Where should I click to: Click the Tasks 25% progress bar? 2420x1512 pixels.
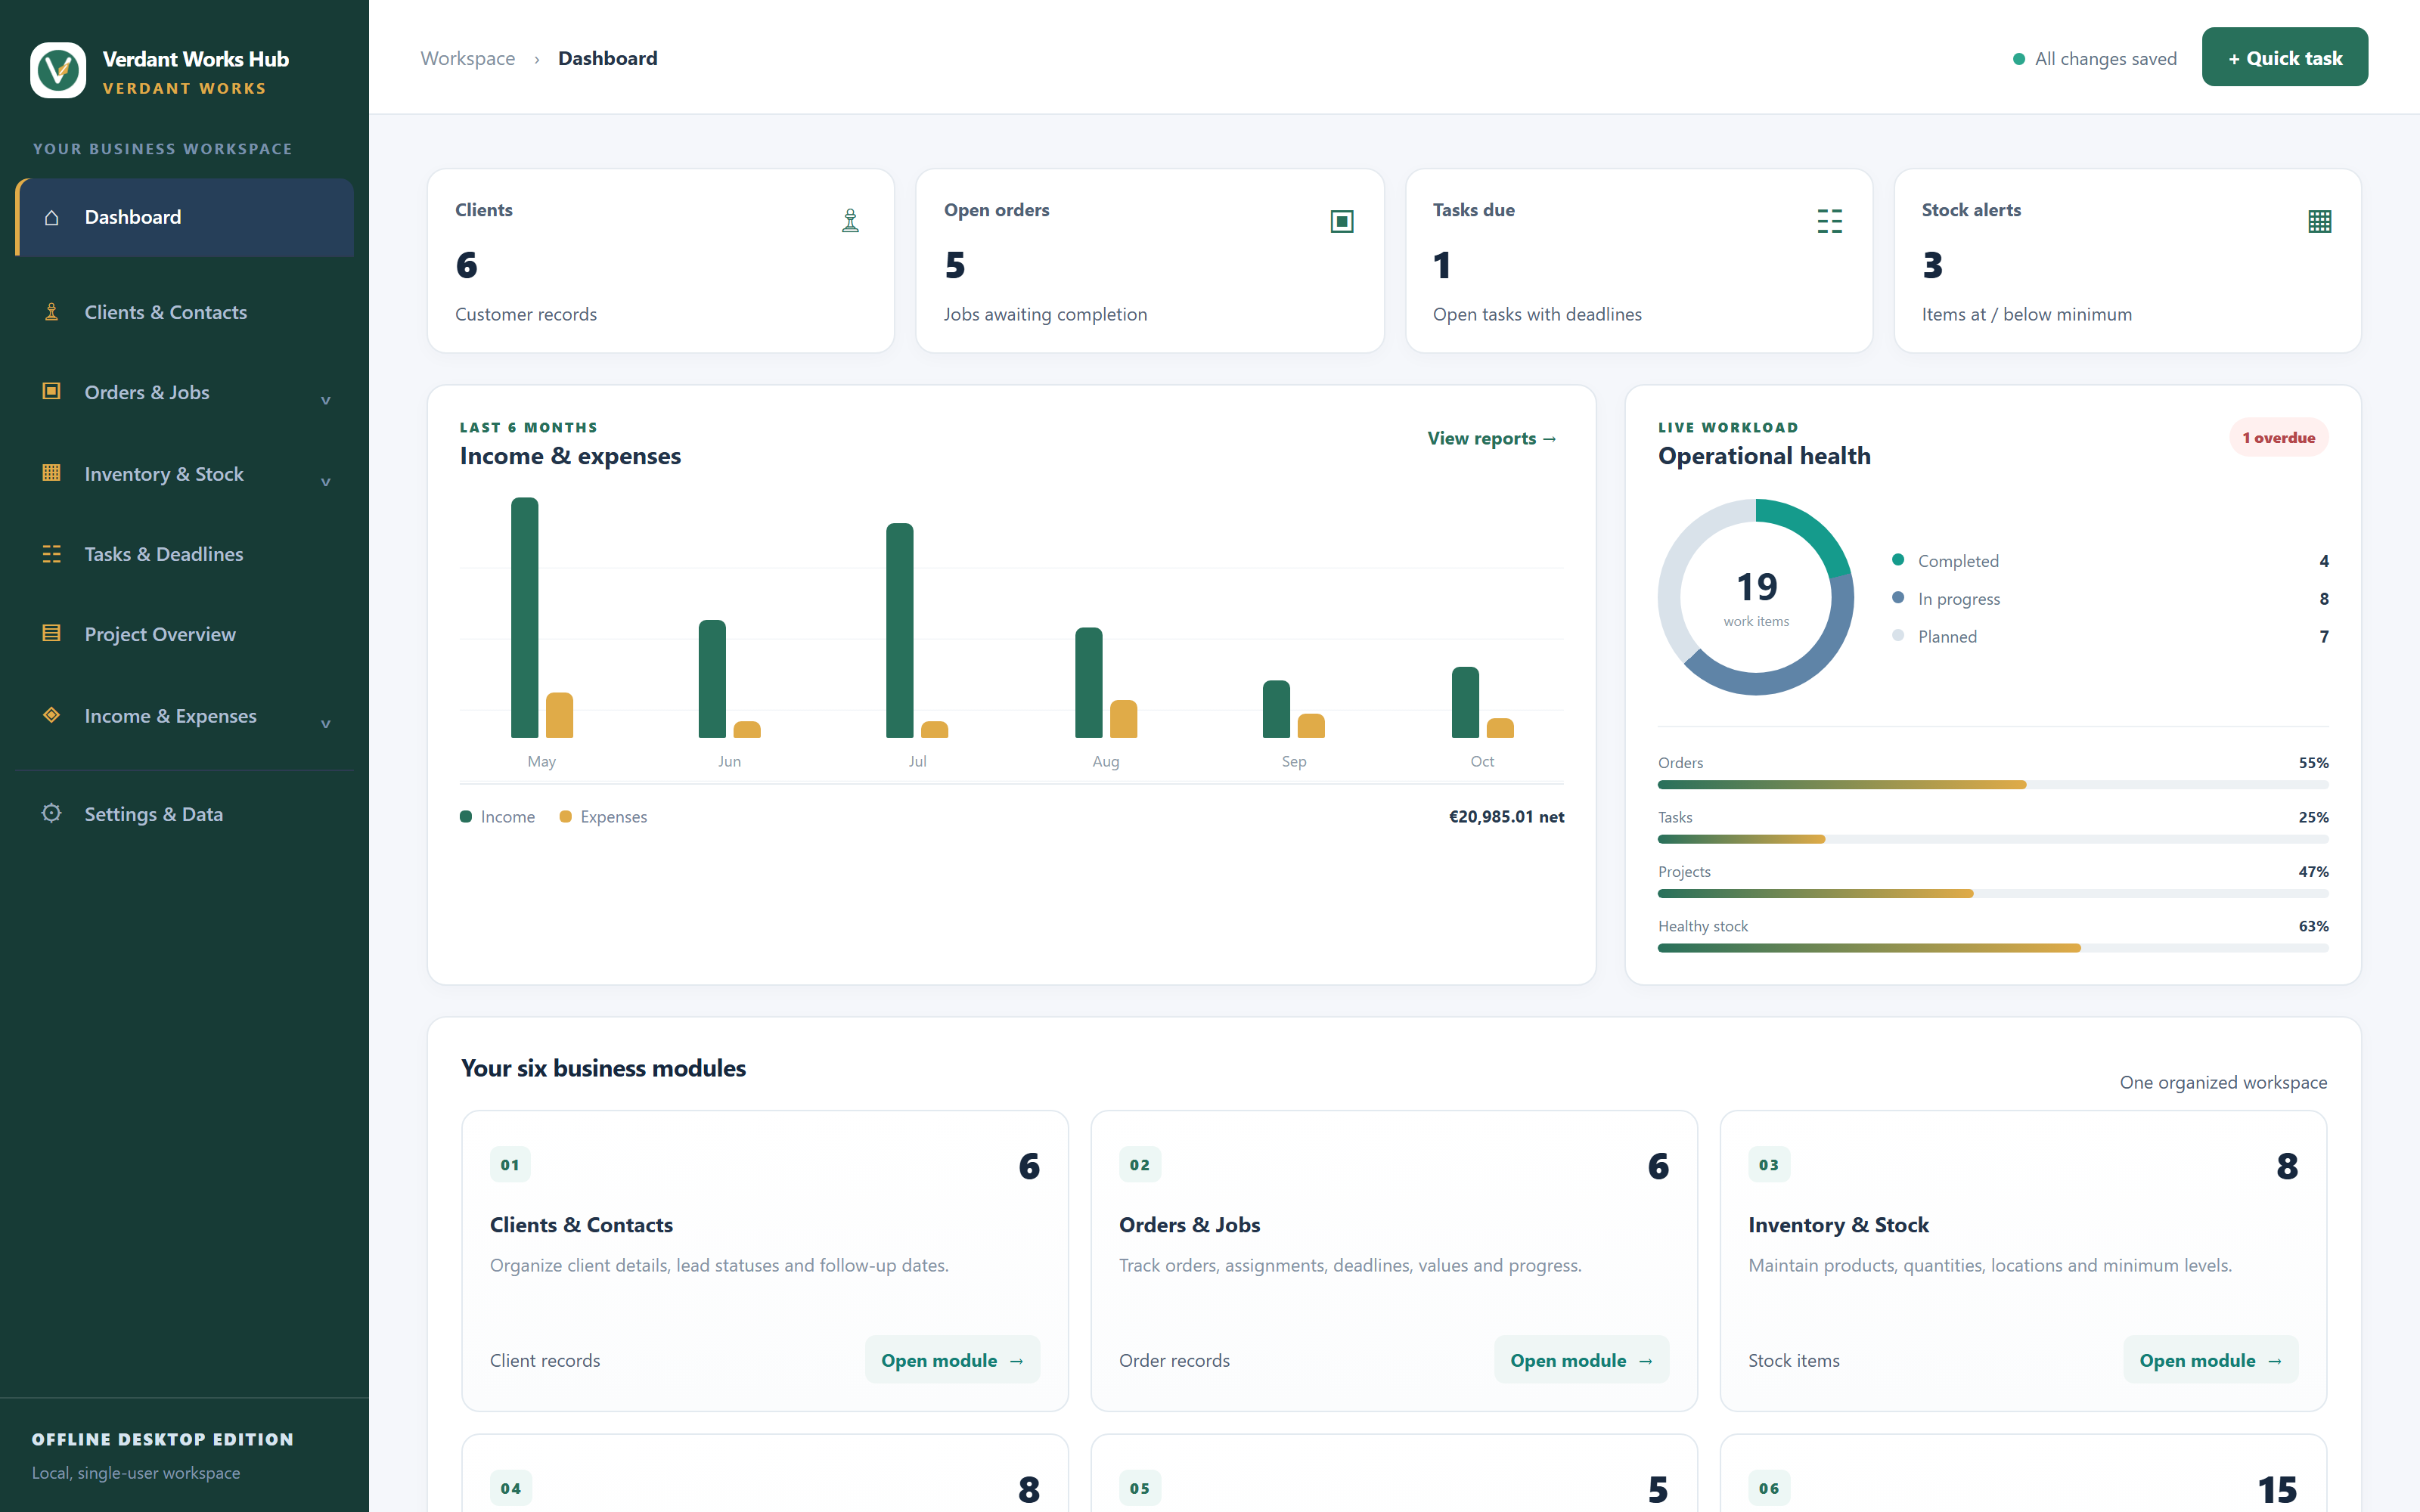[x=1992, y=839]
